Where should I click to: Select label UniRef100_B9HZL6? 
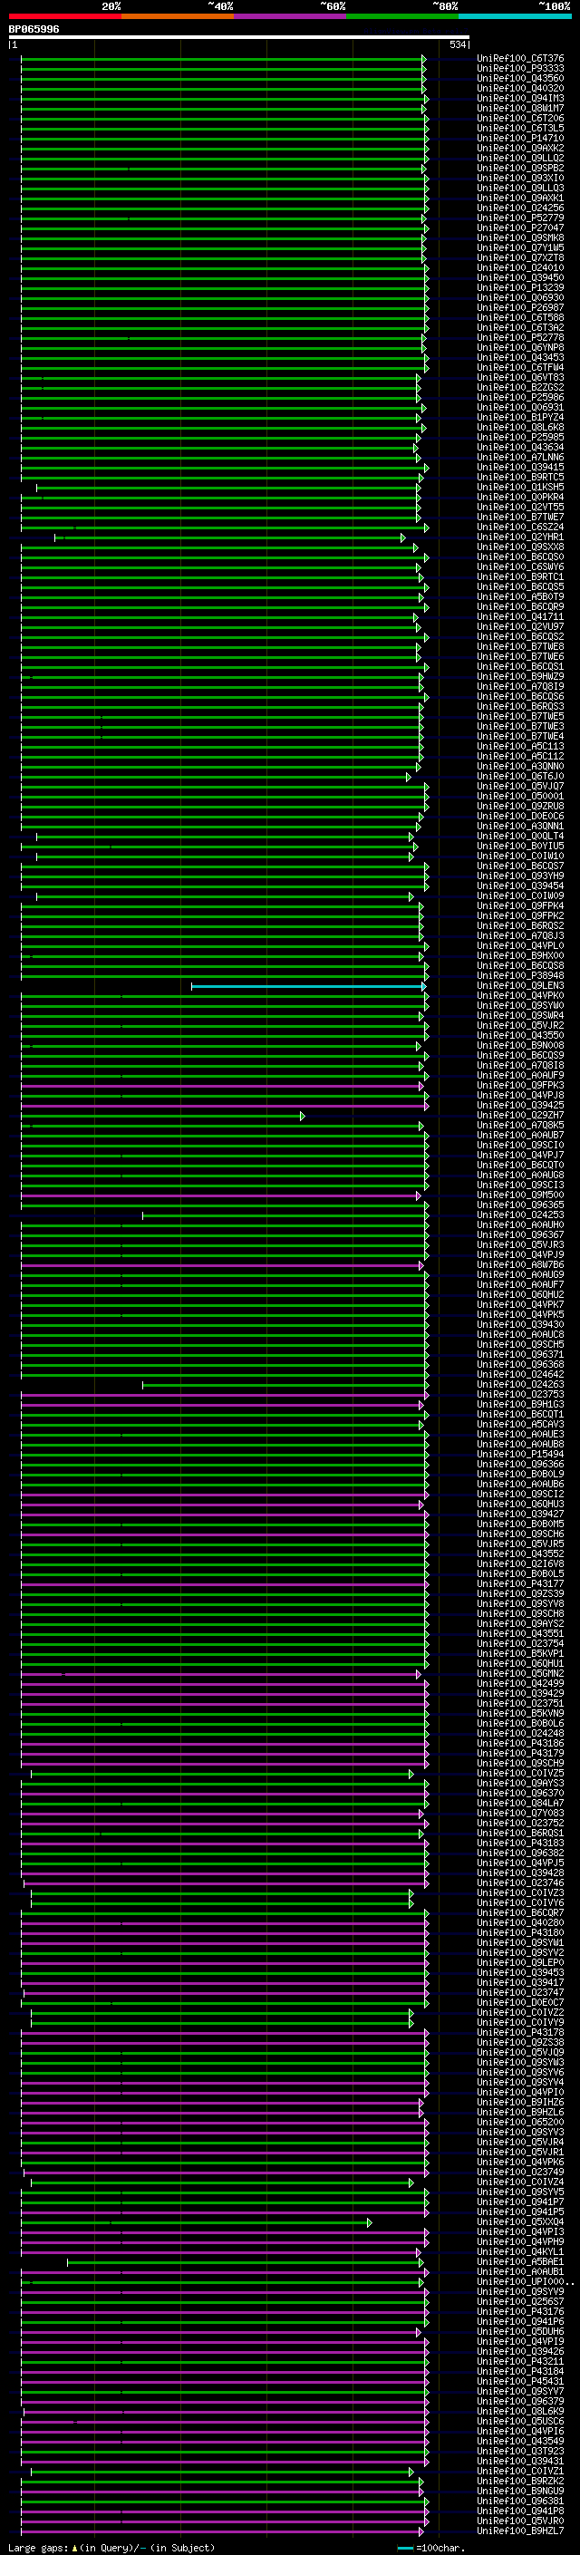(519, 2113)
